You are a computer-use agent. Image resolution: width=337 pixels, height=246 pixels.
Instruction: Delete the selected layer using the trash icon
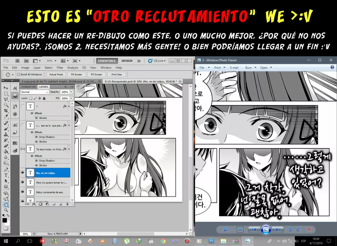click(67, 204)
